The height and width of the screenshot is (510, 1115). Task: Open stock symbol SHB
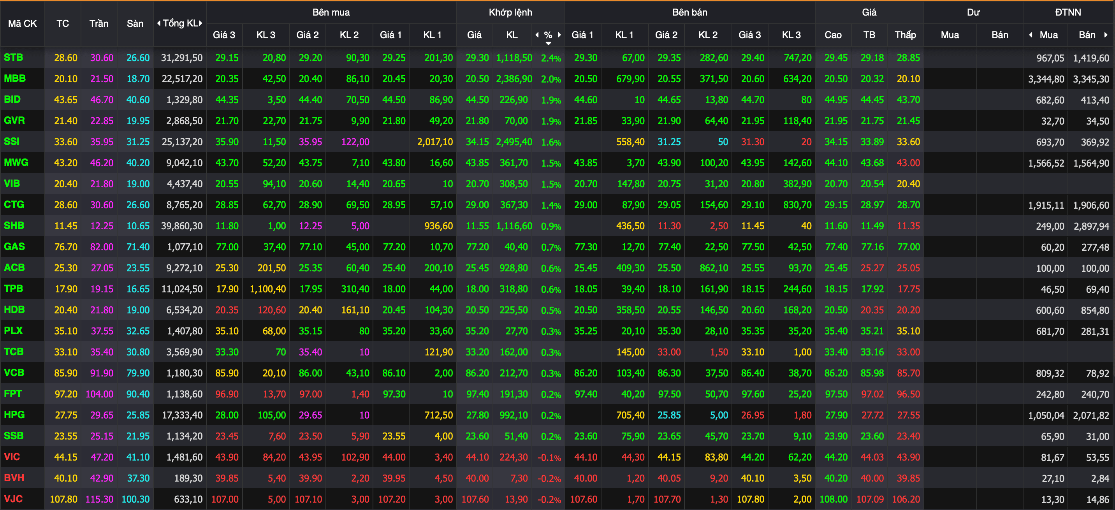point(14,225)
